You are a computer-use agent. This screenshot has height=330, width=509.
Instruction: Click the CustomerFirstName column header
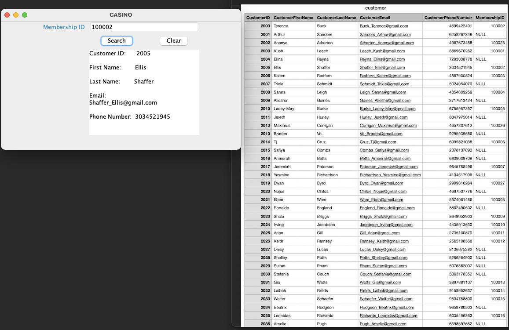point(293,18)
